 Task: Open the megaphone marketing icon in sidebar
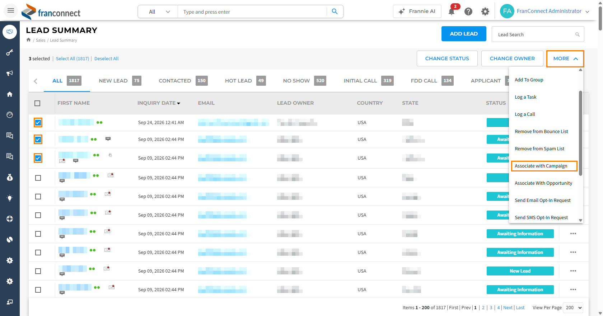click(x=10, y=73)
